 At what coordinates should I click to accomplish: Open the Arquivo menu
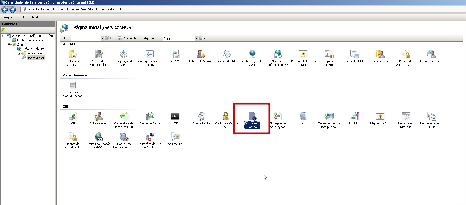(x=9, y=17)
